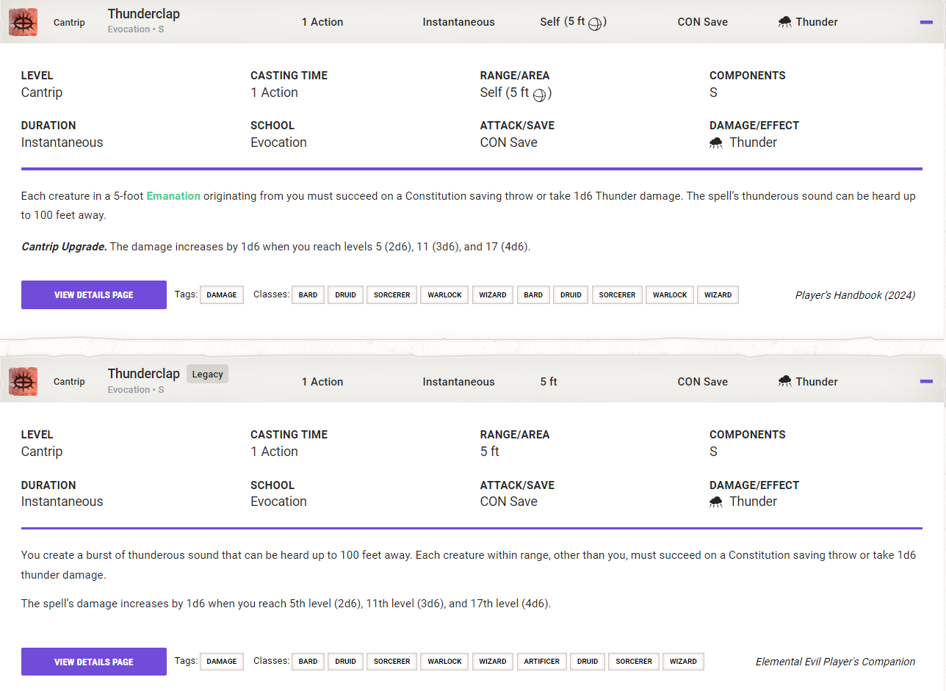This screenshot has height=691, width=946.
Task: Click the Cantrip Upgrade paragraph heading
Action: pyautogui.click(x=64, y=247)
